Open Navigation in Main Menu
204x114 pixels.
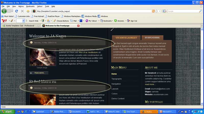click(116, 84)
